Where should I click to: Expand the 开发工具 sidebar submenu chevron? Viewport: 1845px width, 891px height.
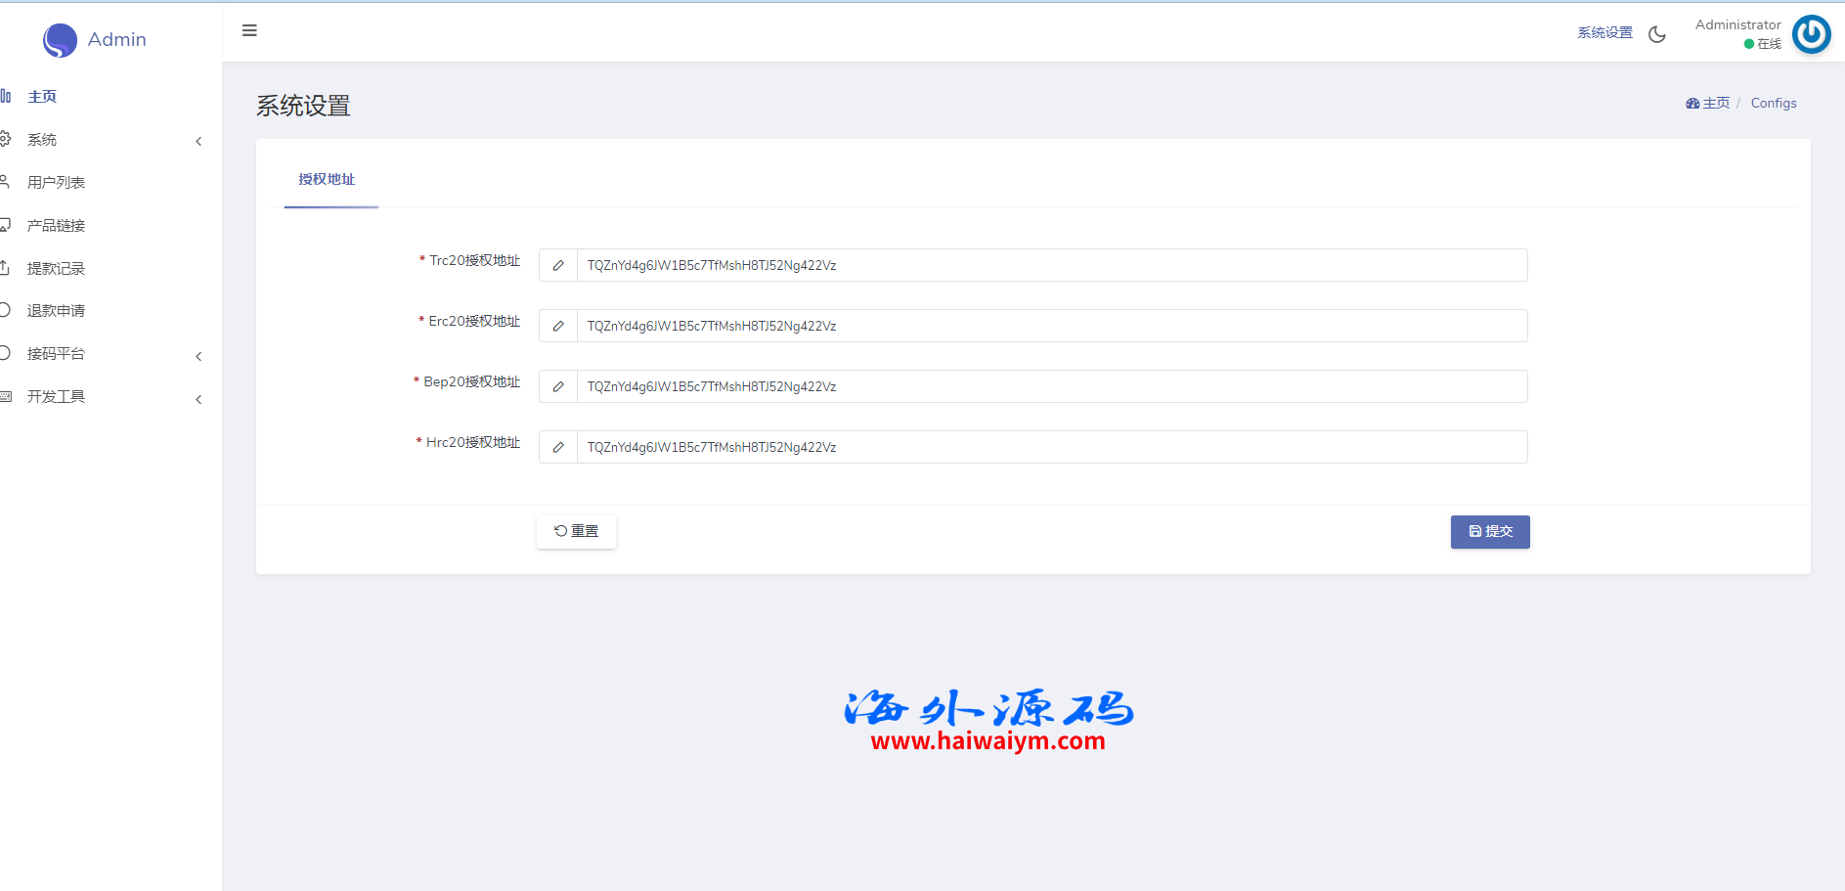198,399
